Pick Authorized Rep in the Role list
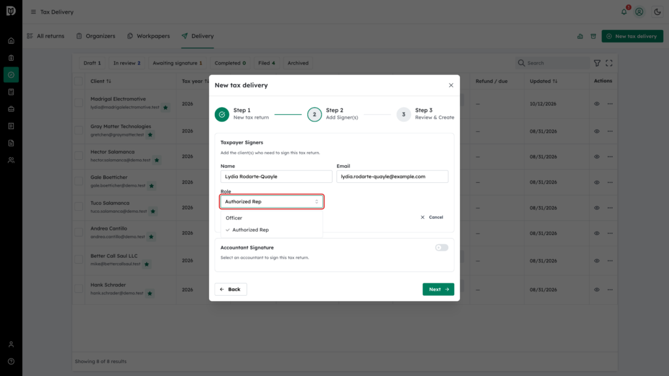 click(x=272, y=230)
